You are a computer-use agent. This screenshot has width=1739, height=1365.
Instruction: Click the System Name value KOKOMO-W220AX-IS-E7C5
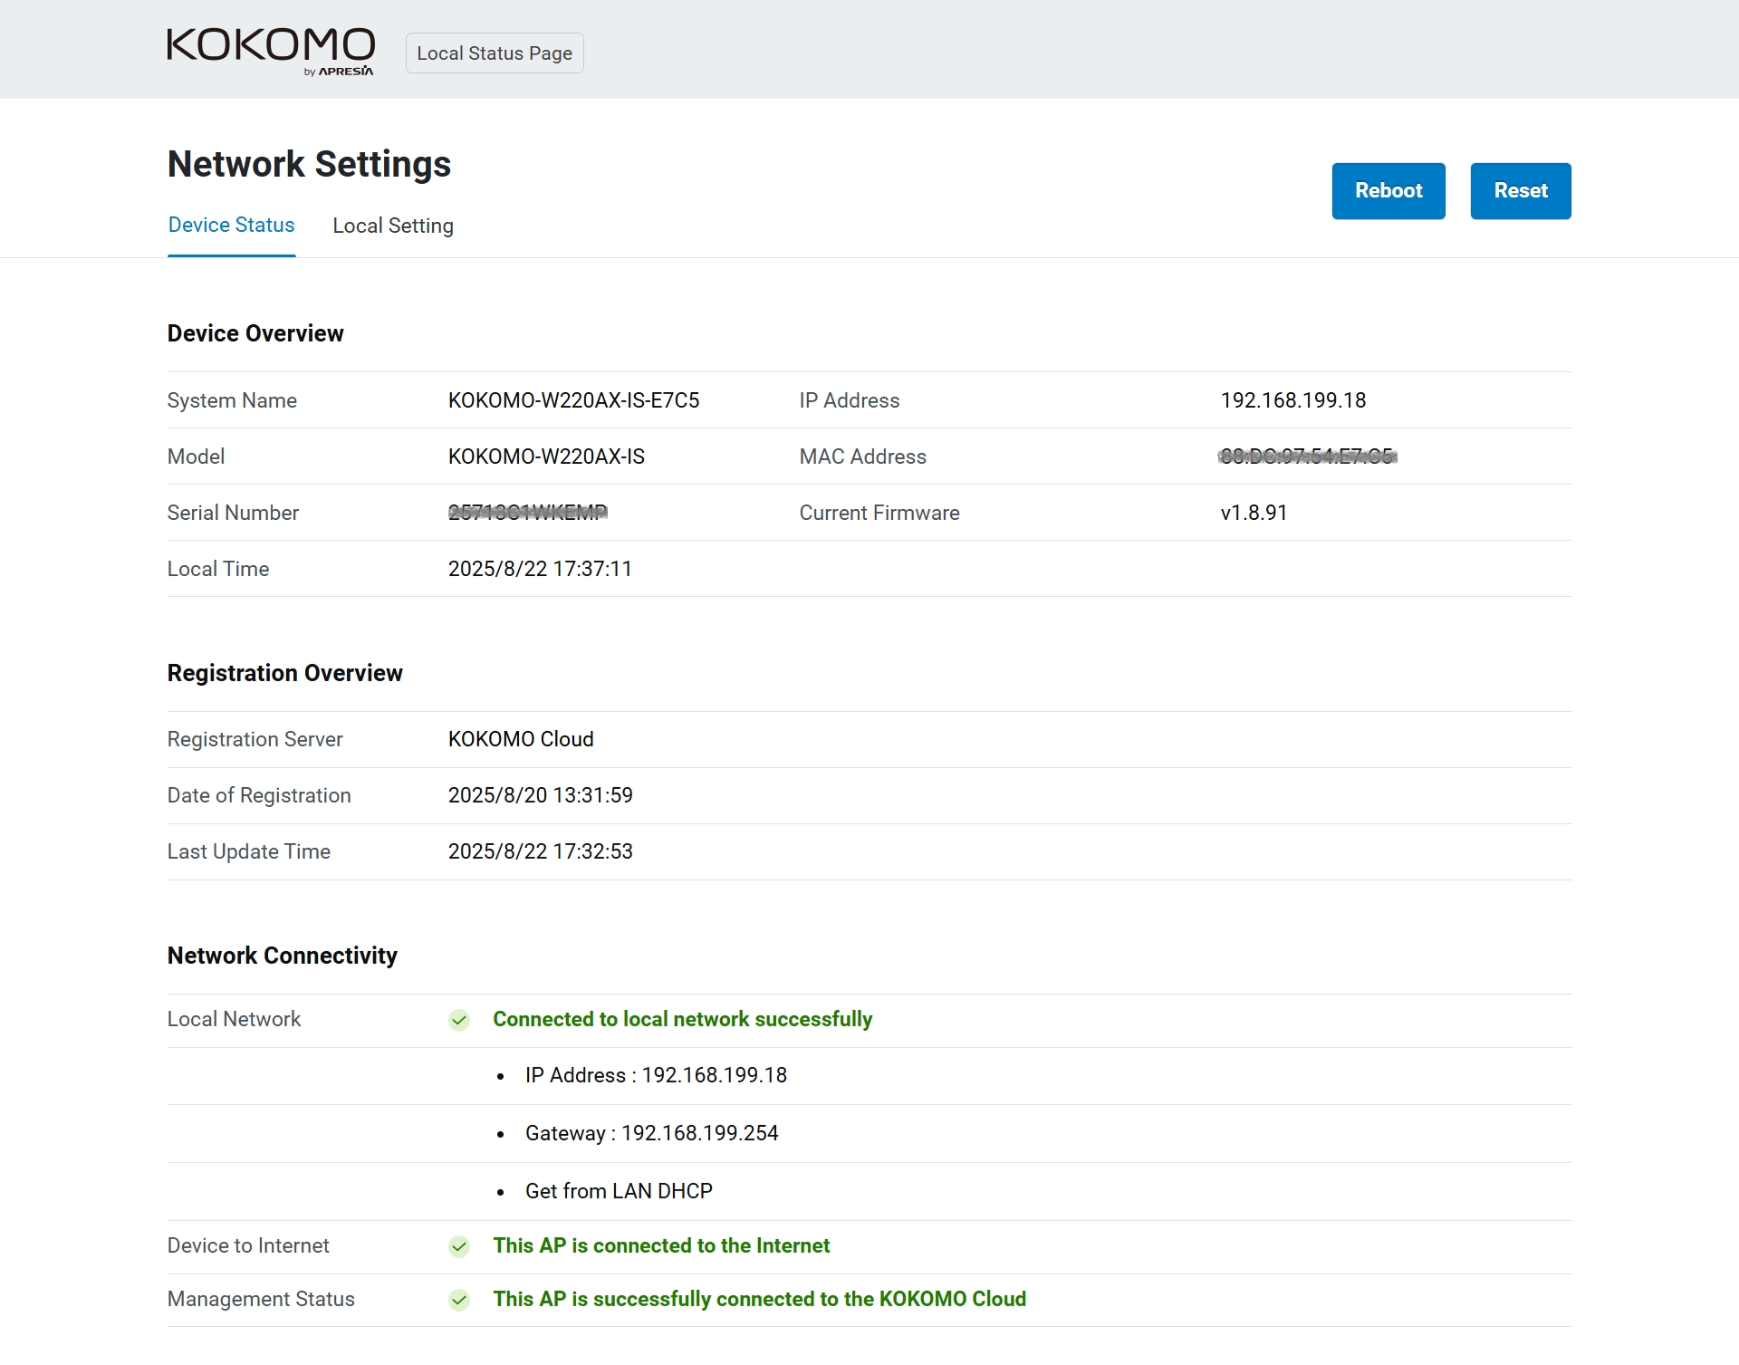(573, 400)
